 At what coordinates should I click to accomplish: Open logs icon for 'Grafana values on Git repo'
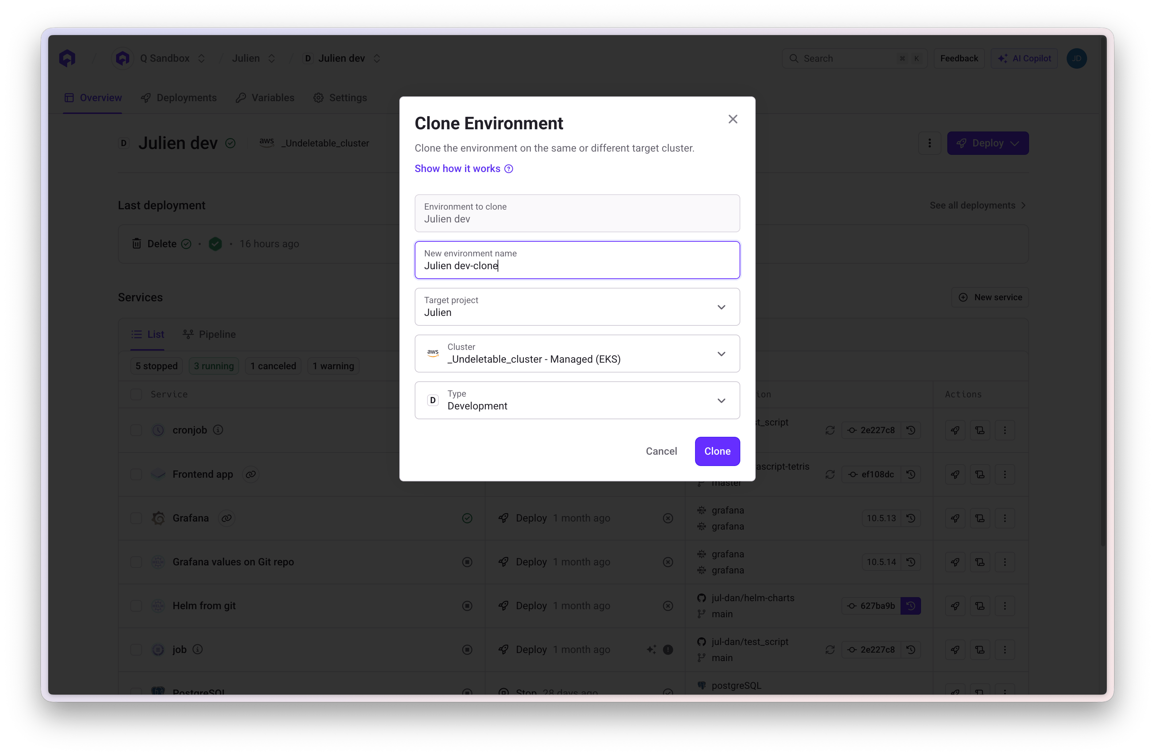tap(980, 562)
